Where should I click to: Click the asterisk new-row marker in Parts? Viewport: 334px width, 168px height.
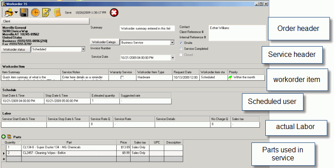tap(4, 159)
